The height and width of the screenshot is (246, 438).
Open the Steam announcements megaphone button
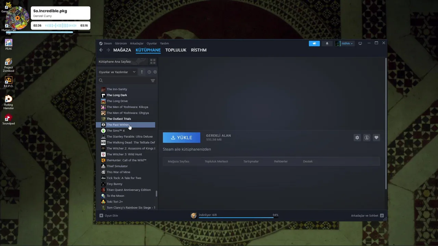tap(314, 43)
